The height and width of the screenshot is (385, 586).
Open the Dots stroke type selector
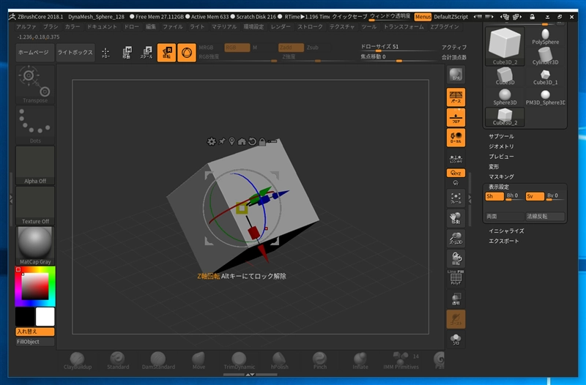35,124
